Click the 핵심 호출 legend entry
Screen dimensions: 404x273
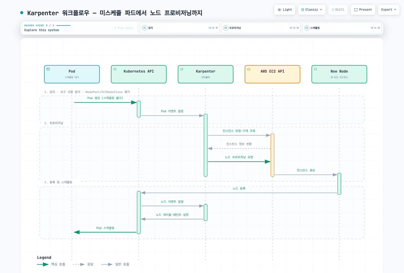coord(51,264)
